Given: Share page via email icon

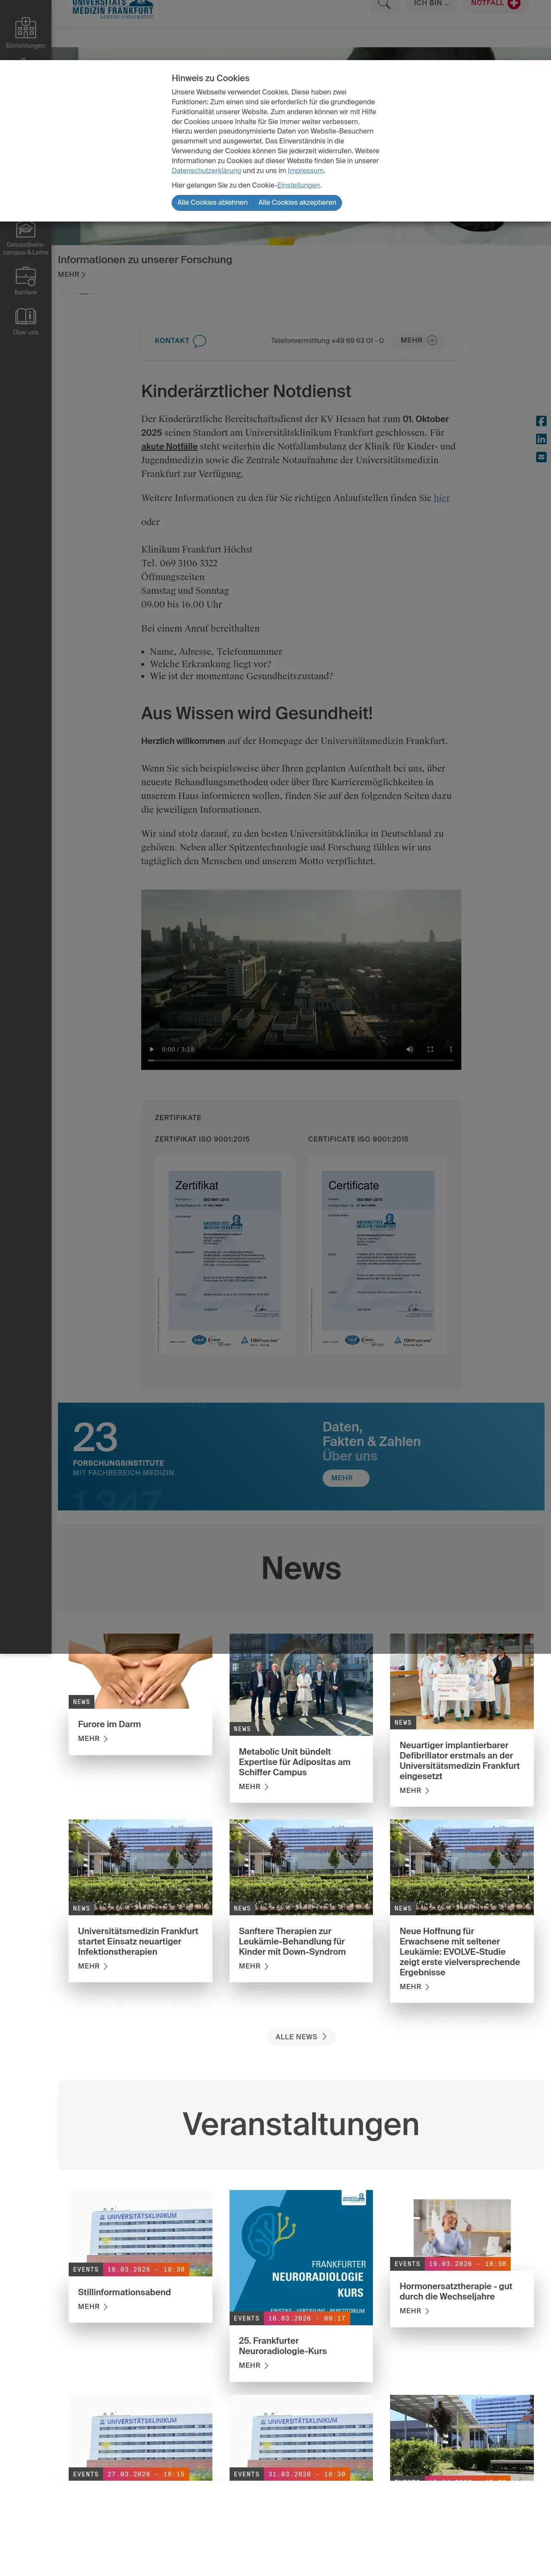Looking at the screenshot, I should (x=541, y=457).
